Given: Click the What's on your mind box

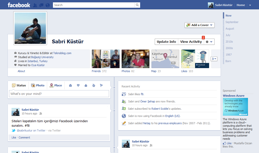Looking at the screenshot, I should tap(59, 94).
